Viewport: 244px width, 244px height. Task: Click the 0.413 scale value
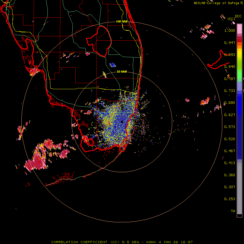click(x=230, y=163)
